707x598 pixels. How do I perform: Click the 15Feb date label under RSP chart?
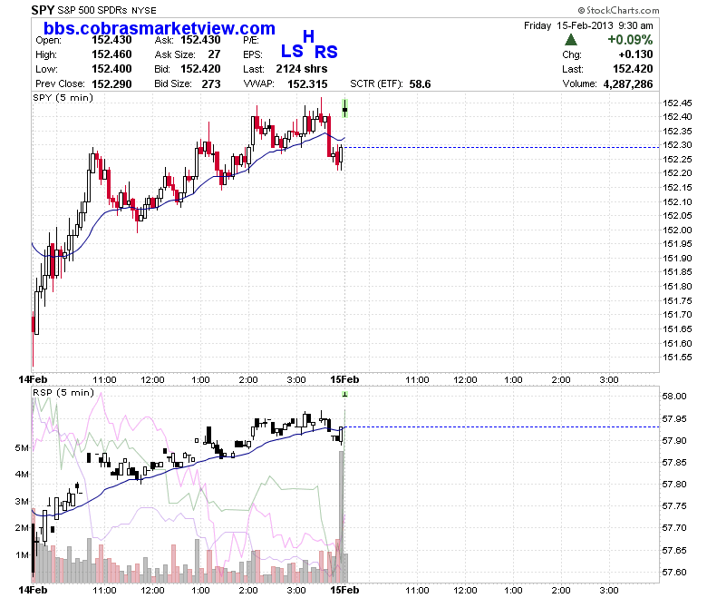click(x=344, y=590)
